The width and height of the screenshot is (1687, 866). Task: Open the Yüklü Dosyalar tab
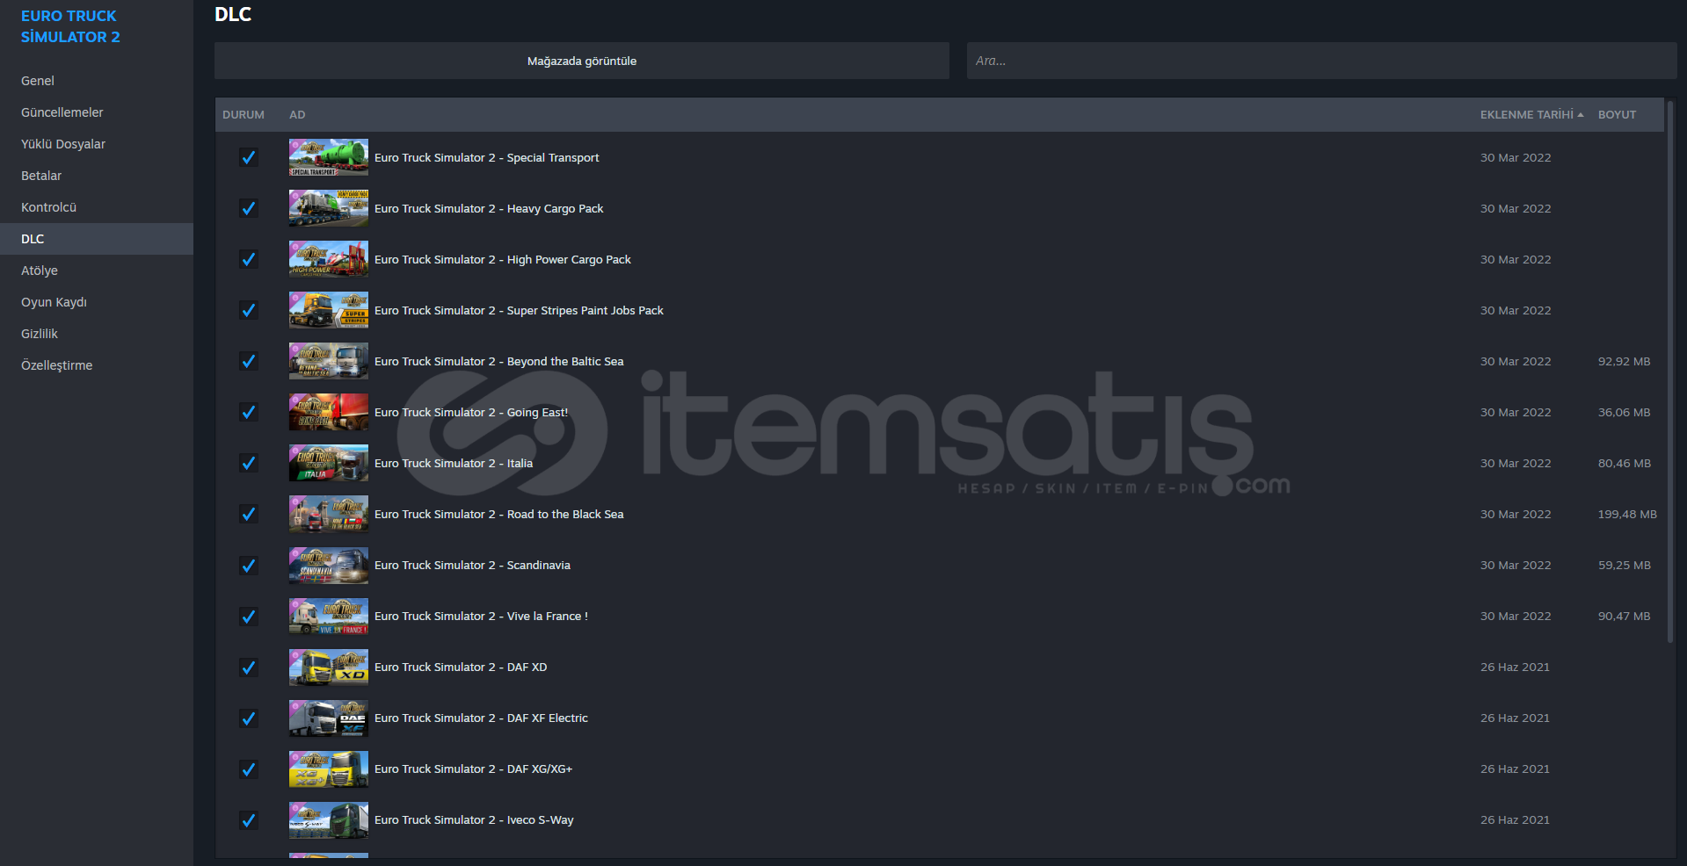pyautogui.click(x=97, y=144)
